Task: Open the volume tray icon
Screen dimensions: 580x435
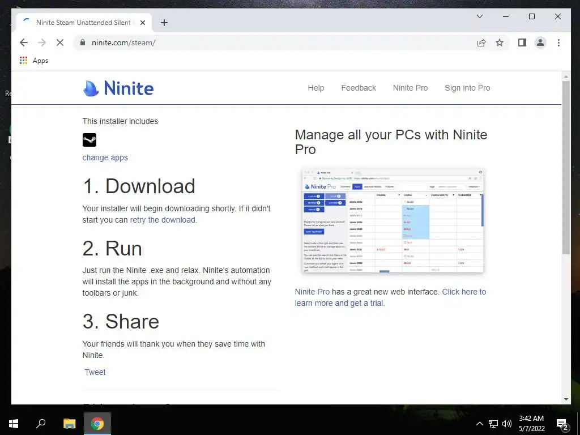Action: click(507, 424)
